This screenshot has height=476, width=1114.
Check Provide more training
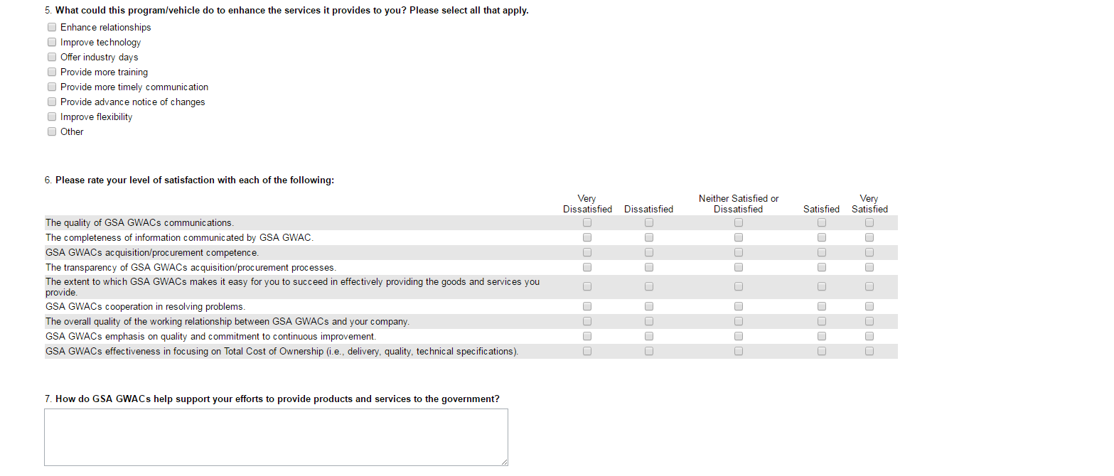[x=52, y=72]
